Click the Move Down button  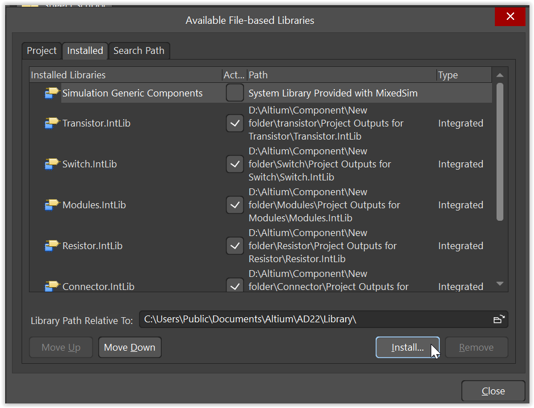point(130,347)
